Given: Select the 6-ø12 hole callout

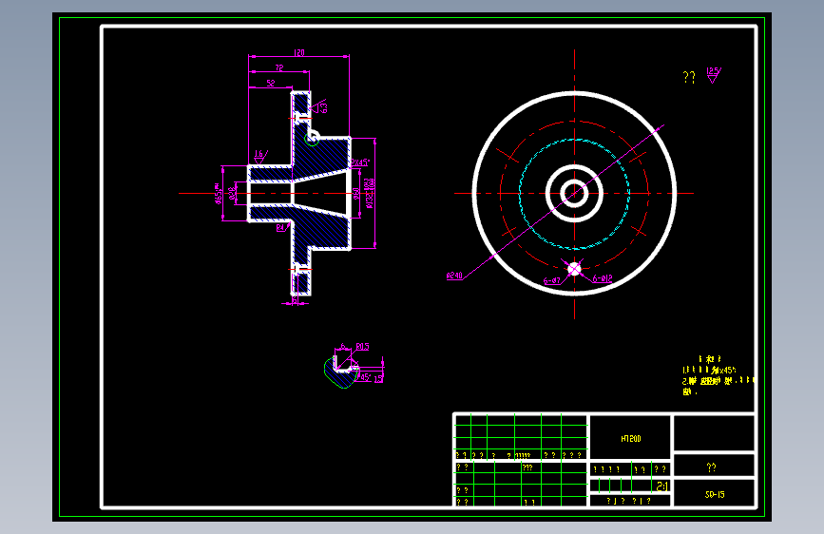Looking at the screenshot, I should click(x=603, y=278).
